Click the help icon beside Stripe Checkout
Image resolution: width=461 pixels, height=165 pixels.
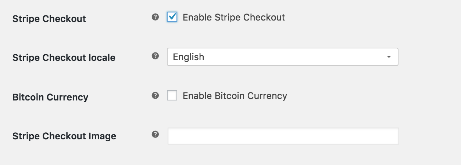156,17
